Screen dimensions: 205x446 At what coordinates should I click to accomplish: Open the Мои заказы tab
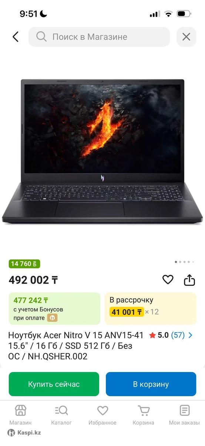(x=184, y=415)
